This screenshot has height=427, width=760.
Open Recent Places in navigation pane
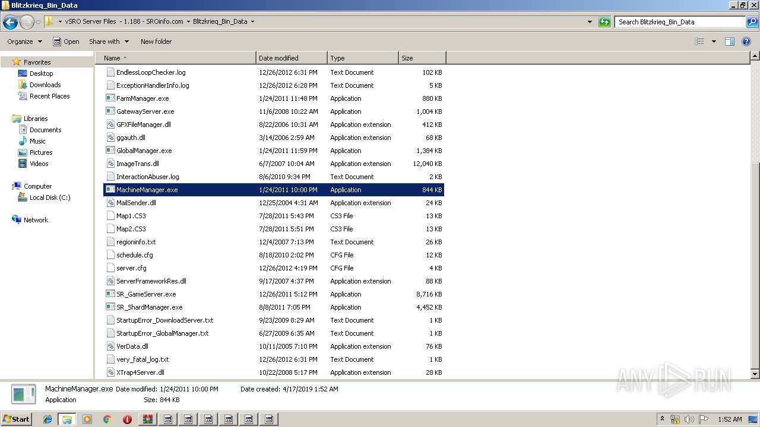tap(49, 96)
